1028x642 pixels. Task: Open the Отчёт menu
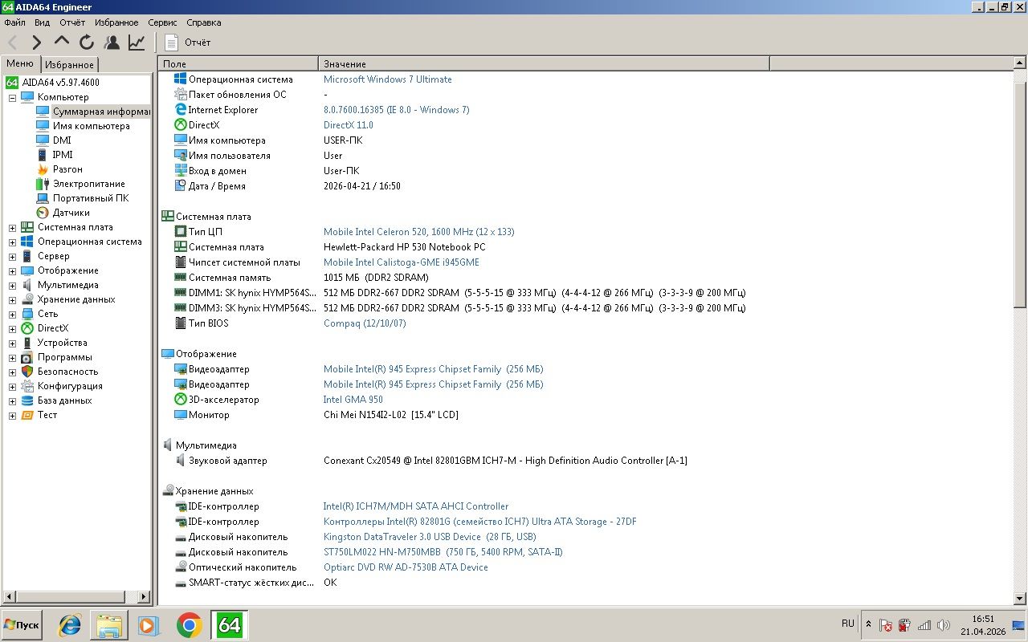tap(72, 22)
